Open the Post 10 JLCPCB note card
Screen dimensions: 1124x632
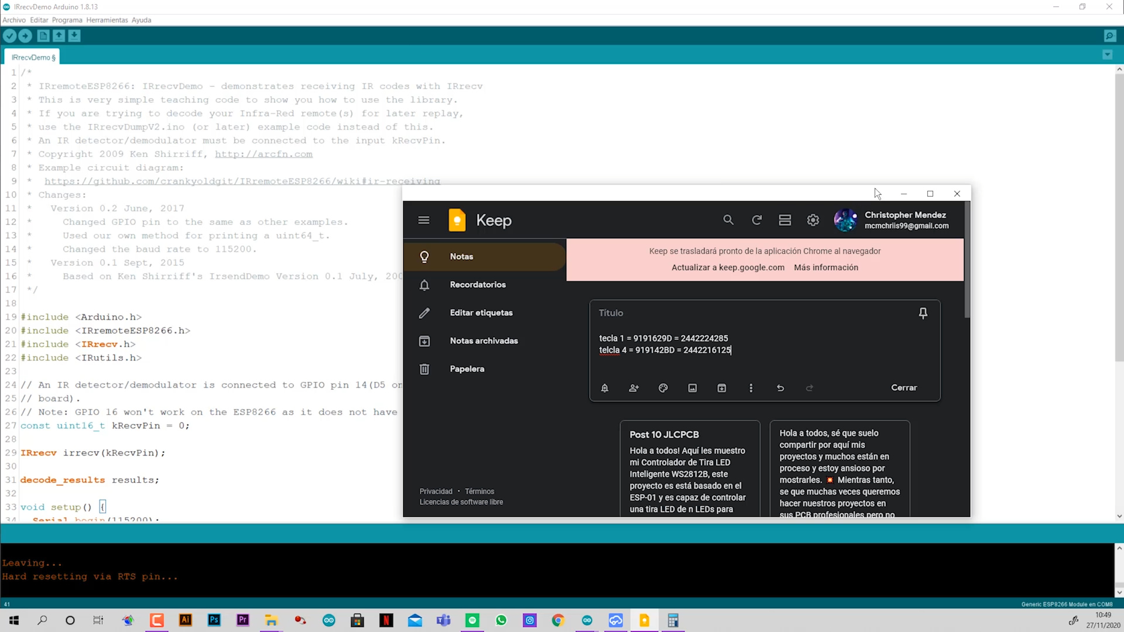coord(690,468)
